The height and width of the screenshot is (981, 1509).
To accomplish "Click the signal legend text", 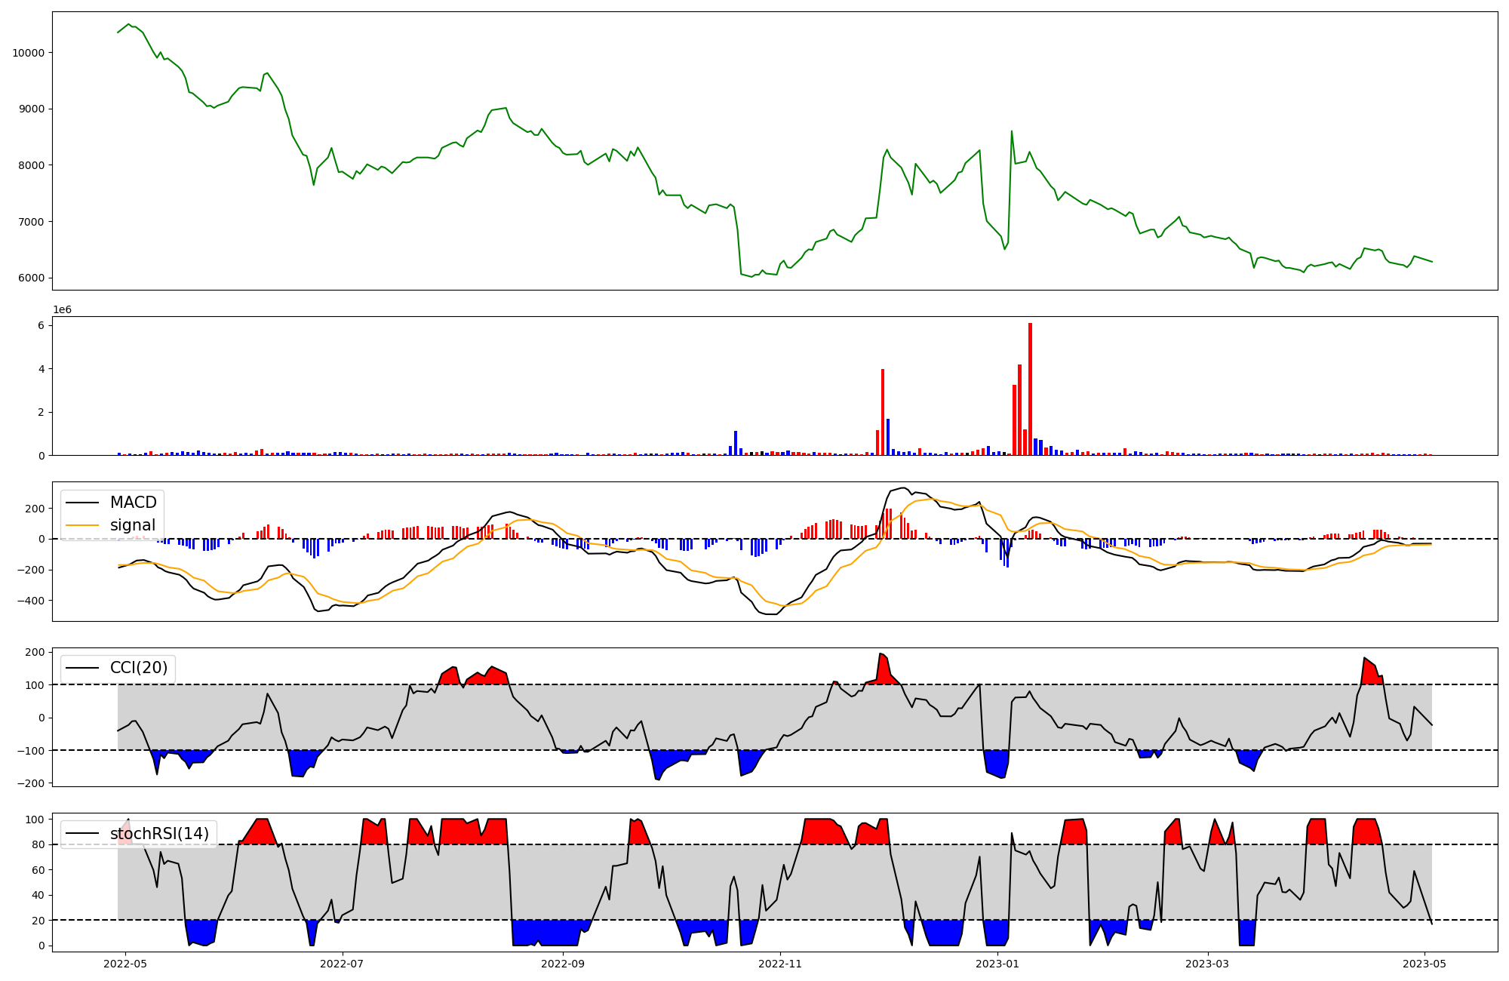I will click(x=133, y=525).
